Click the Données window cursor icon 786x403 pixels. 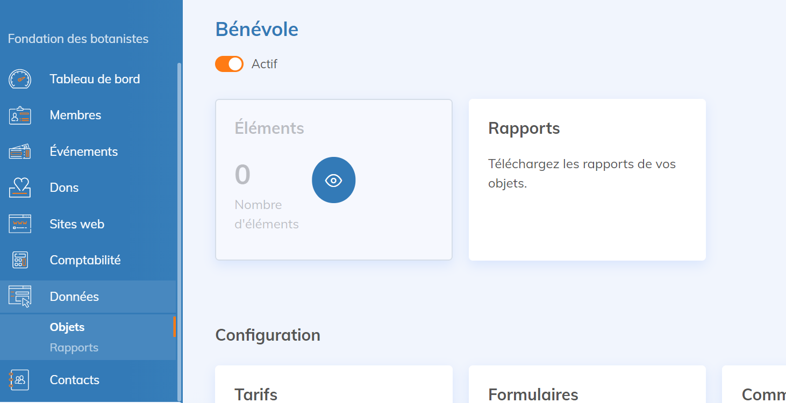click(x=20, y=297)
